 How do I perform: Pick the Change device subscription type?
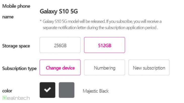click(x=60, y=67)
